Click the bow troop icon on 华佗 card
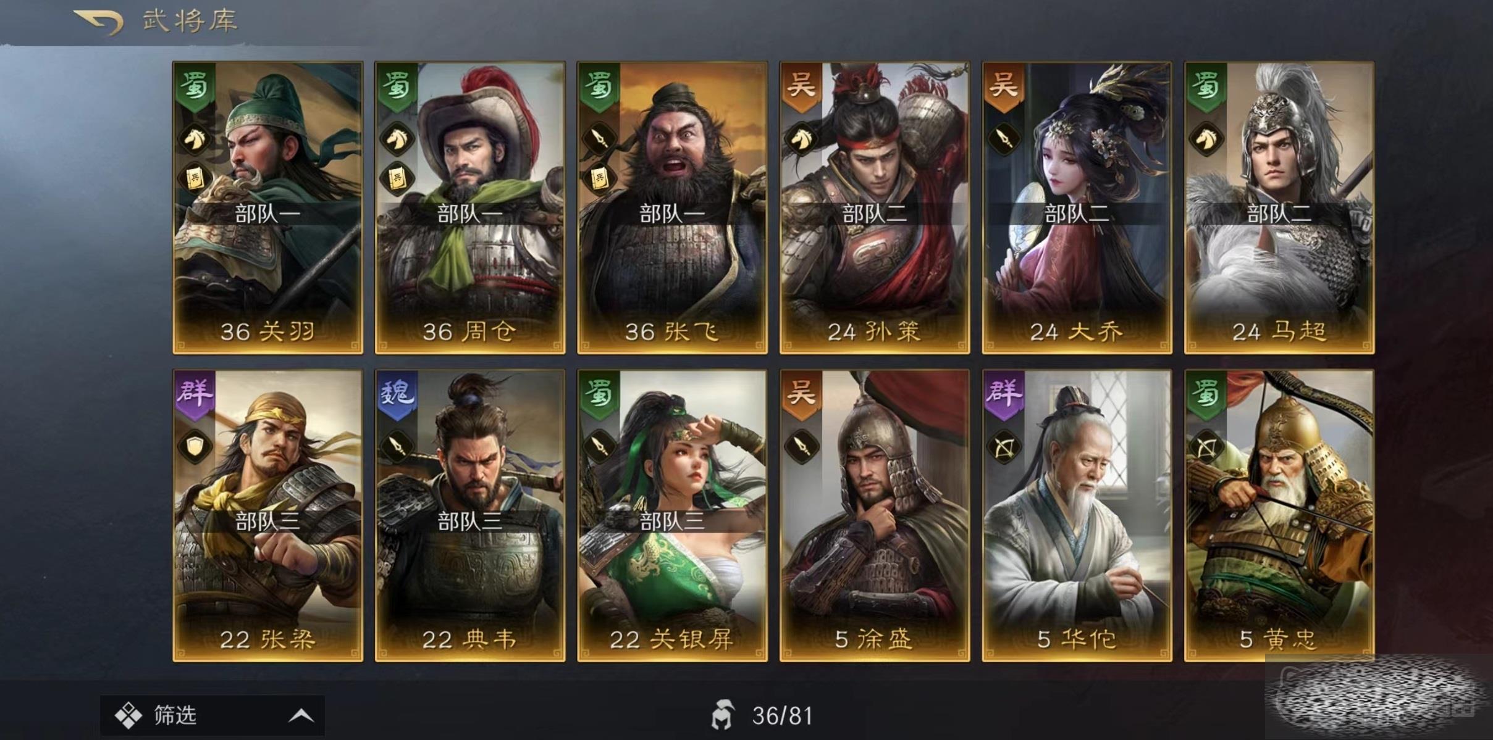Screen dimensions: 1493x740 (x=1004, y=446)
